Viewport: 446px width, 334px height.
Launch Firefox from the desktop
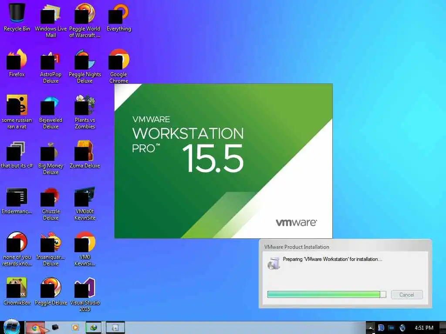click(x=17, y=63)
